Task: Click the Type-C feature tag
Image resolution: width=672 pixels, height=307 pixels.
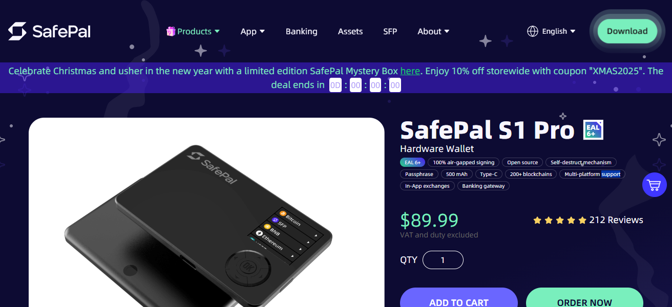Action: (488, 174)
